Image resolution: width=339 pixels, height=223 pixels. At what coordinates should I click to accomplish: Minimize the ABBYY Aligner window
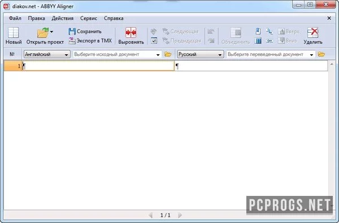point(298,5)
